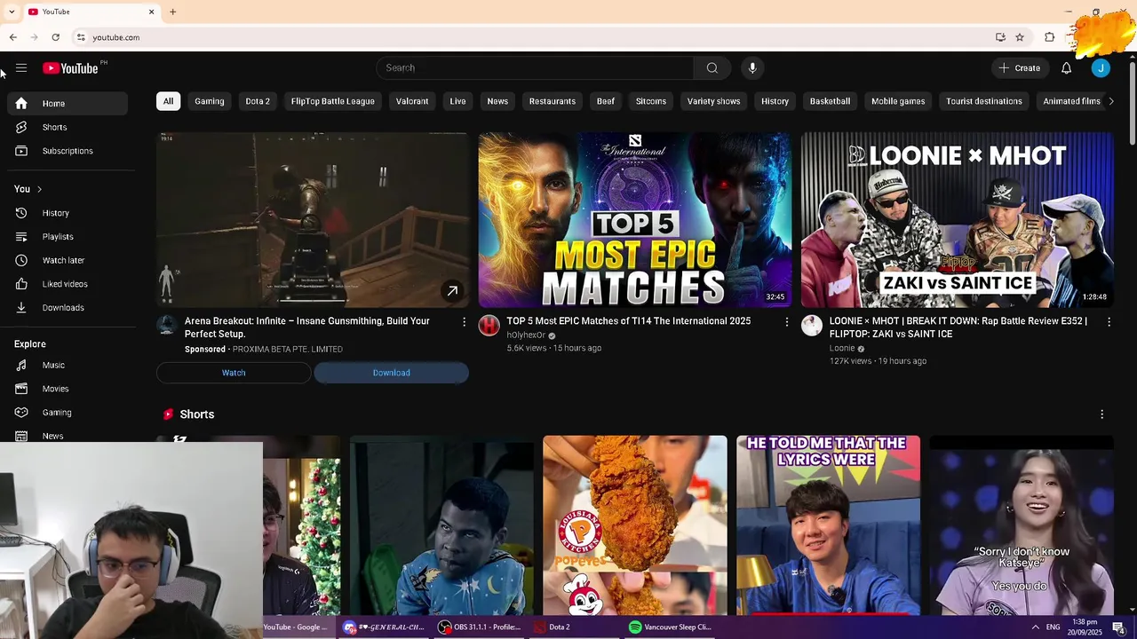This screenshot has height=639, width=1137.
Task: Open Arena Breakout: Infinite ad title
Action: click(307, 327)
